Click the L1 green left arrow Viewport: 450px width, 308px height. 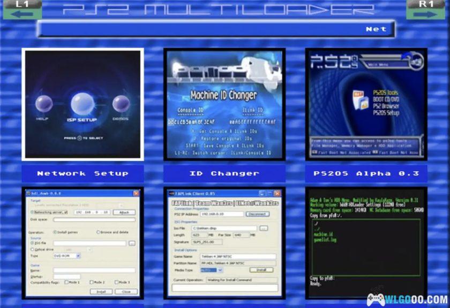click(21, 12)
